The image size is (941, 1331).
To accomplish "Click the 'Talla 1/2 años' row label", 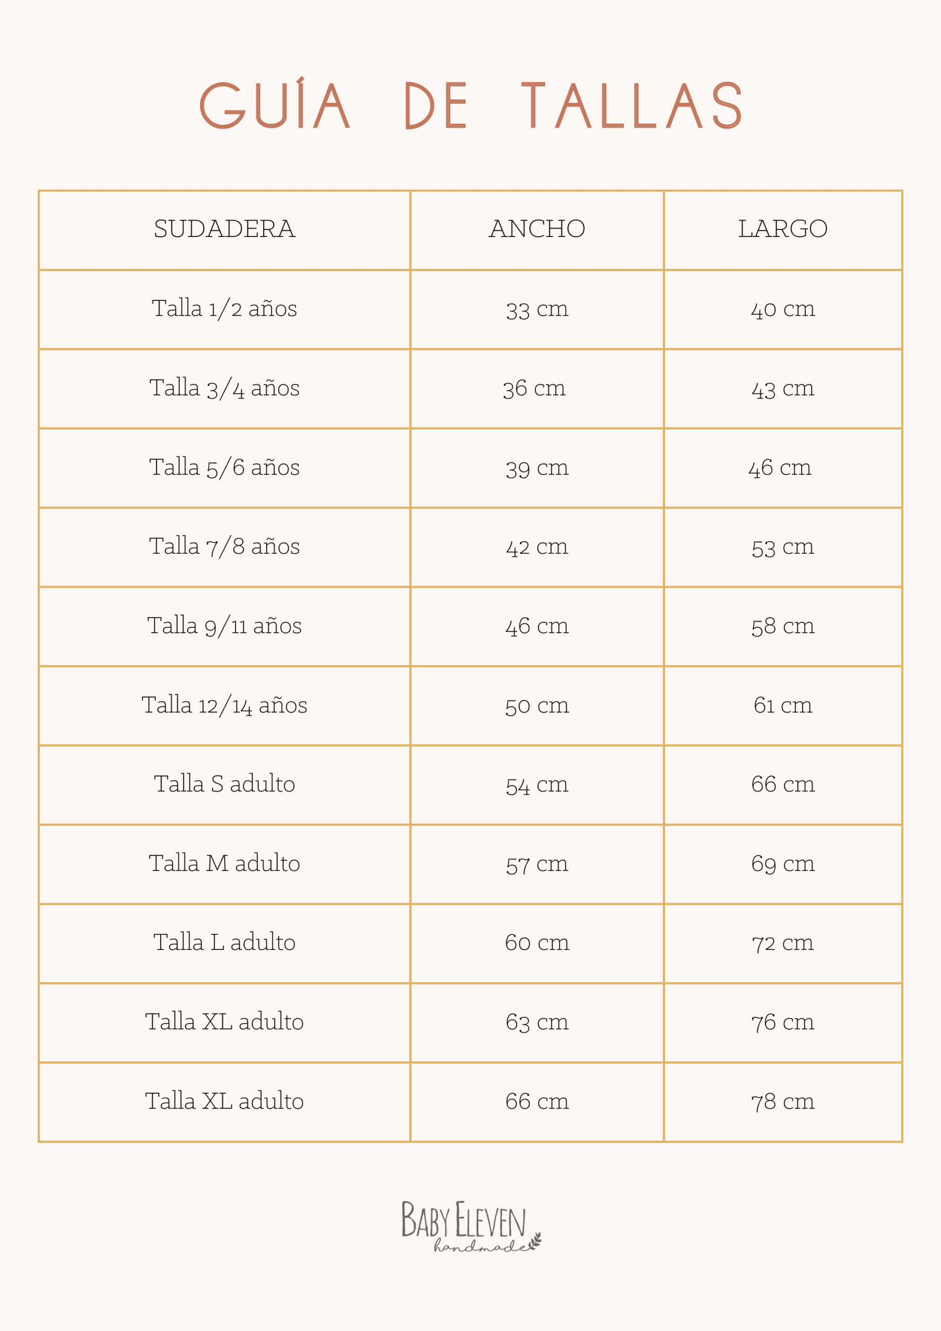I will coord(225,308).
